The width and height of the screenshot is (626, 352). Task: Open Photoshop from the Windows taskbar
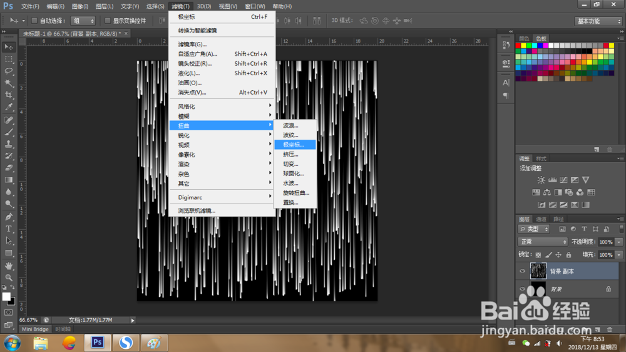[x=97, y=343]
